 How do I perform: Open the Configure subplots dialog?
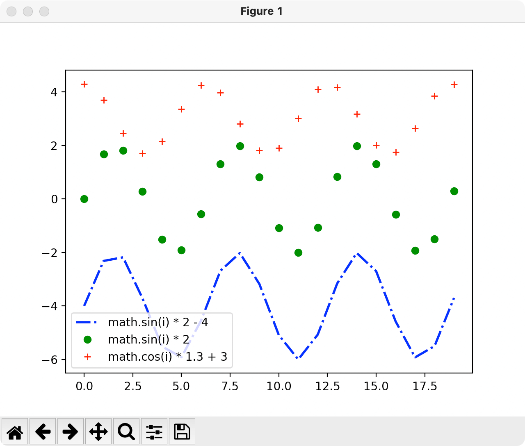154,431
